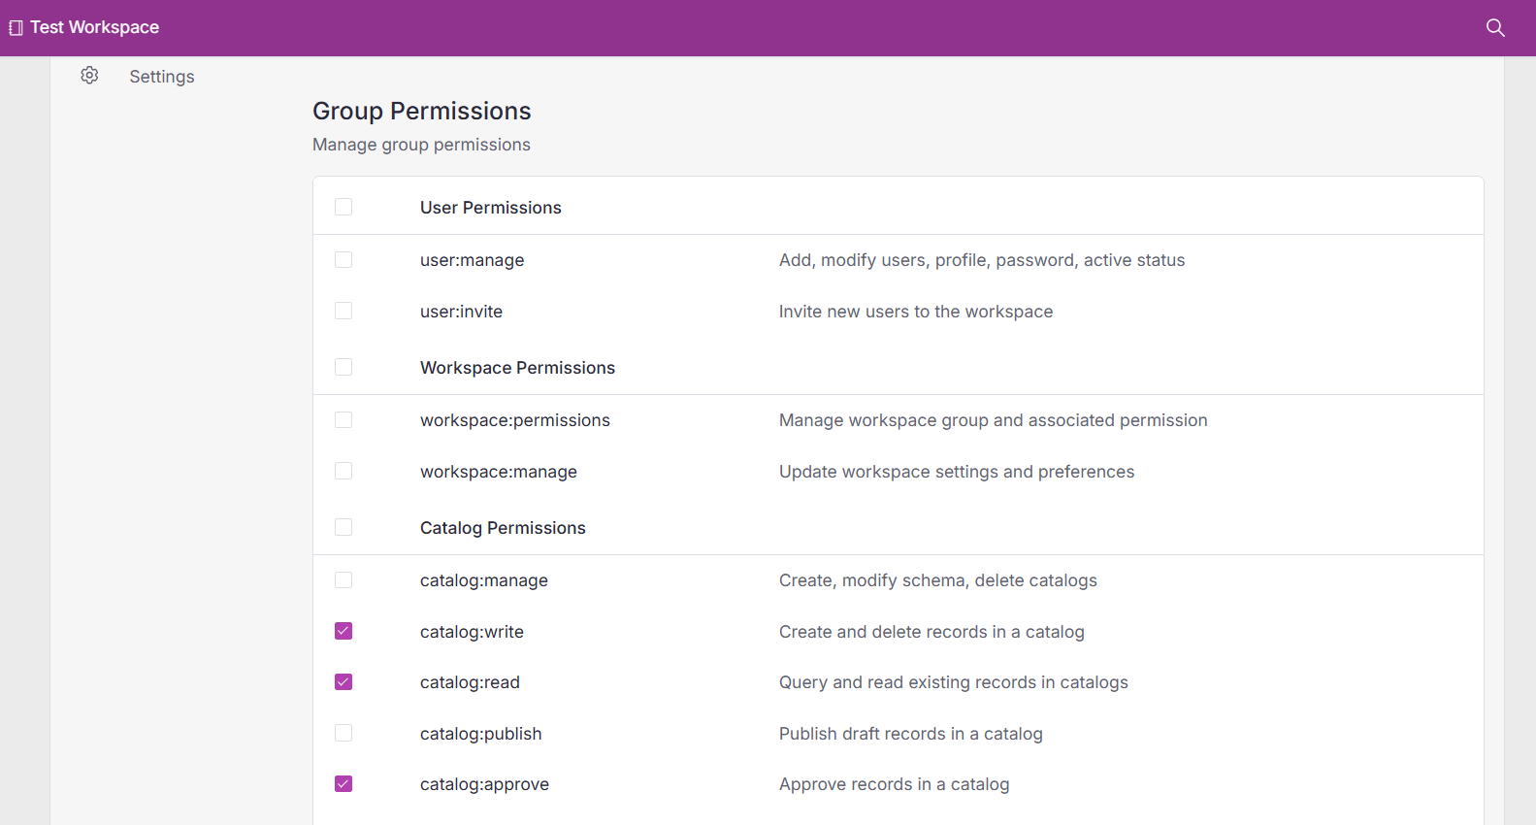
Task: Toggle the User Permissions group checkbox
Action: click(343, 207)
